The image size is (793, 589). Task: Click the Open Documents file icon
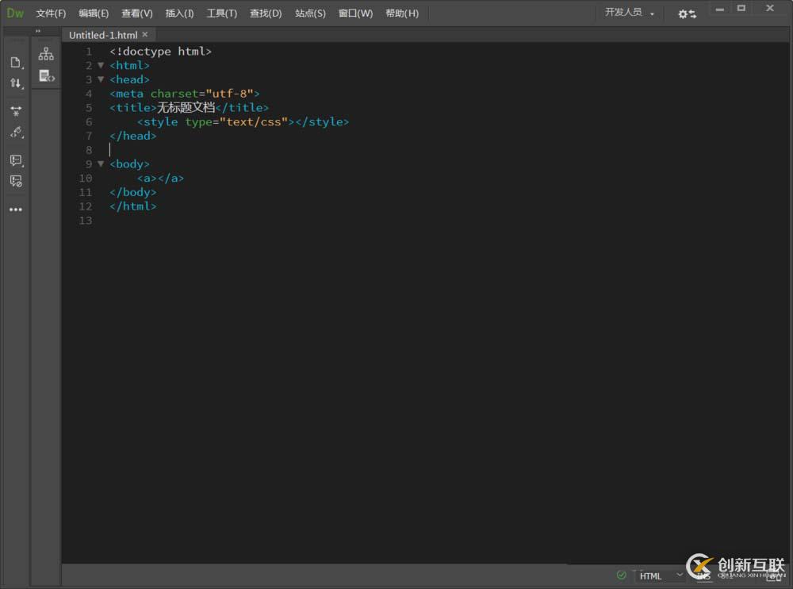pyautogui.click(x=15, y=63)
